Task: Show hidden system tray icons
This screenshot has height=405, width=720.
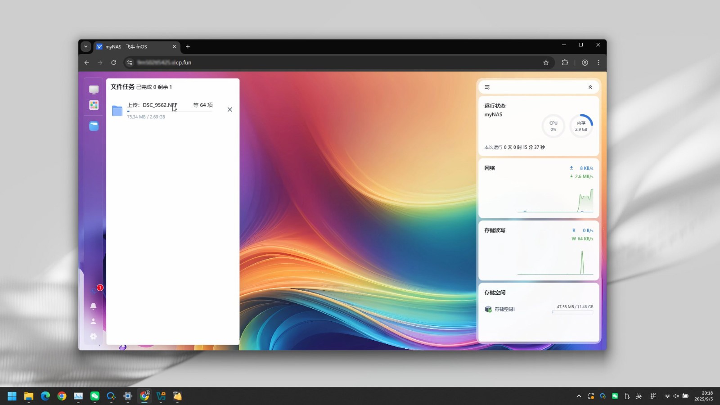Action: tap(579, 396)
